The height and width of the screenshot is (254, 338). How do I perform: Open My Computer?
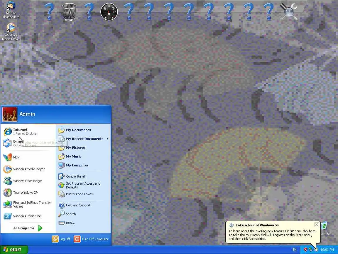83,165
